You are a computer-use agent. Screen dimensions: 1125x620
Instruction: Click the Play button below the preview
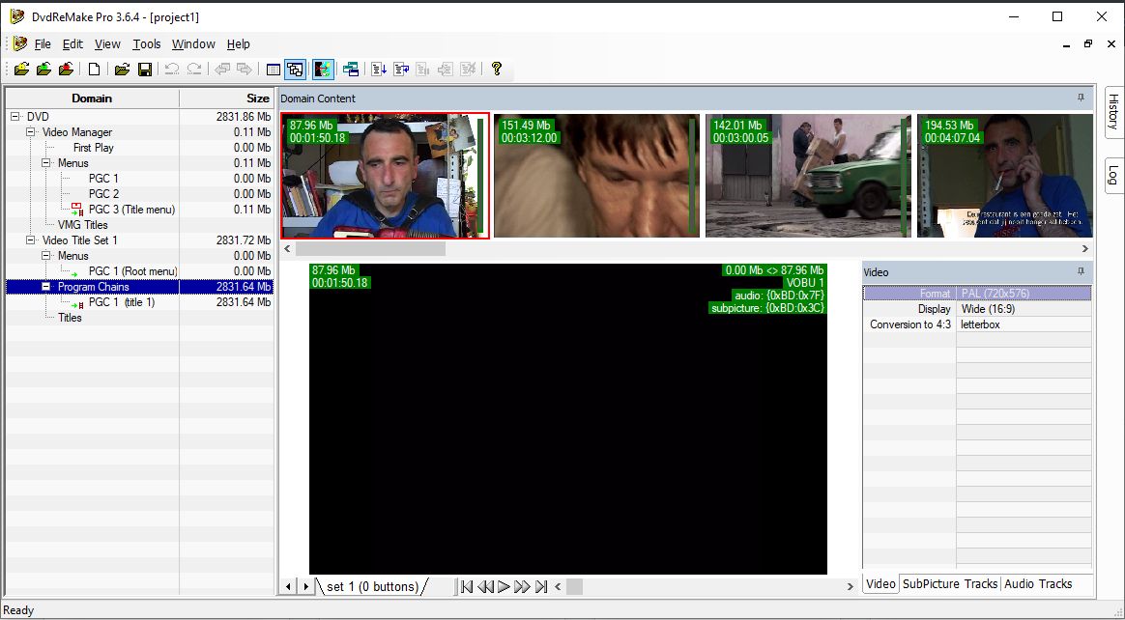point(504,586)
